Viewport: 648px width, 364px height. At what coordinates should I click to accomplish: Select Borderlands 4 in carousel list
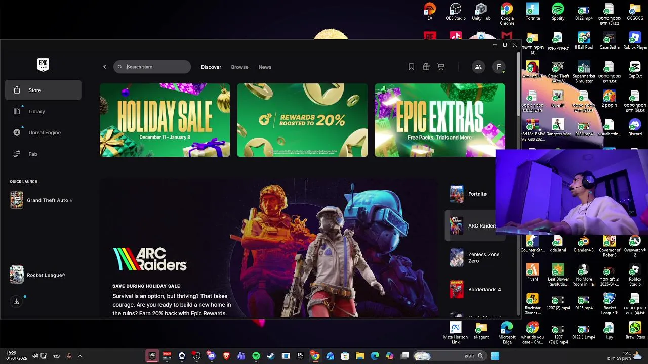pyautogui.click(x=476, y=289)
